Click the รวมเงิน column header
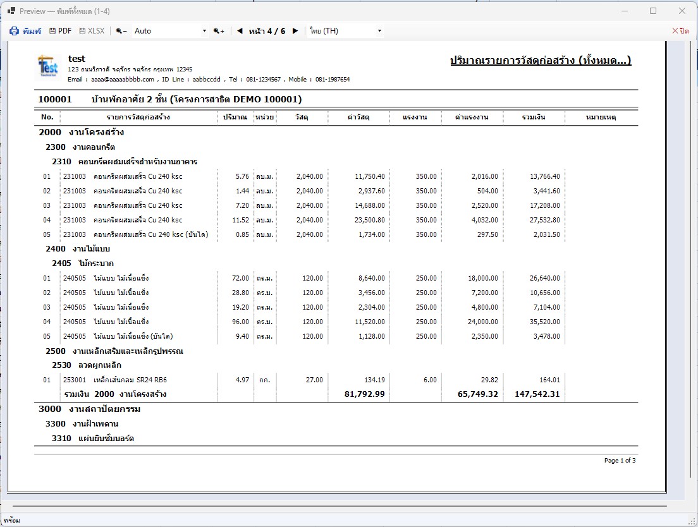 coord(534,118)
